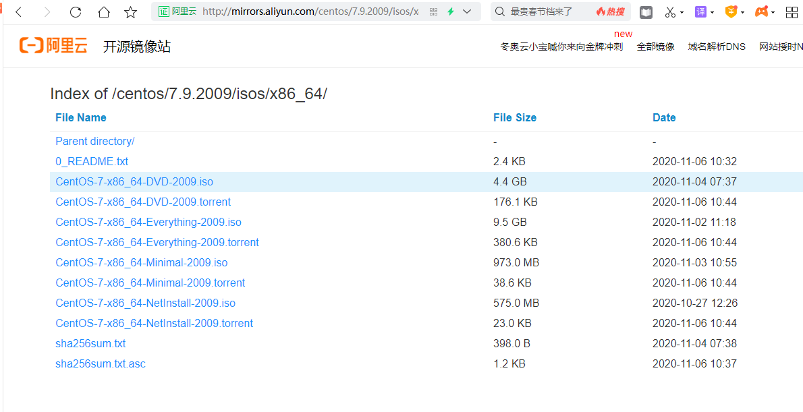Open the gamepad game center icon
The image size is (803, 412).
(760, 11)
